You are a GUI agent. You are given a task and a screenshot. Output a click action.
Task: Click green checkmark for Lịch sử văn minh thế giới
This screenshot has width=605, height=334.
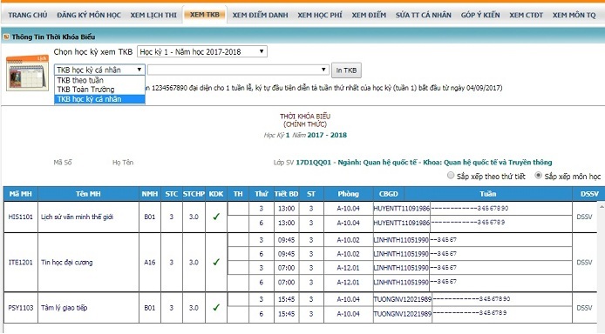click(x=216, y=217)
